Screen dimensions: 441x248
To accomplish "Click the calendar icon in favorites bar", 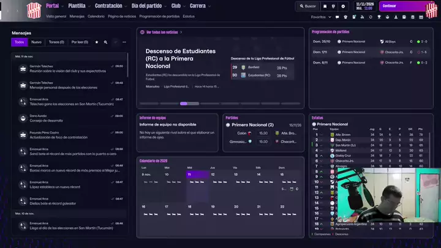I will point(421,17).
